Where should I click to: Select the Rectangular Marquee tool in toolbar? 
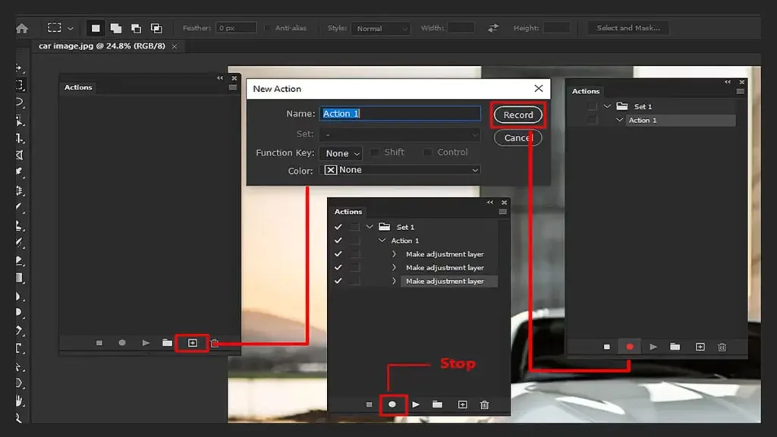(20, 85)
